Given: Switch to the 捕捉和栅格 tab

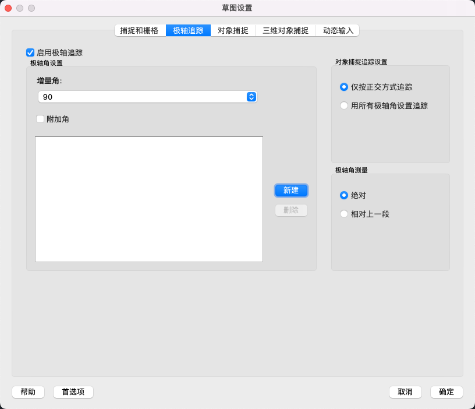Looking at the screenshot, I should (140, 31).
